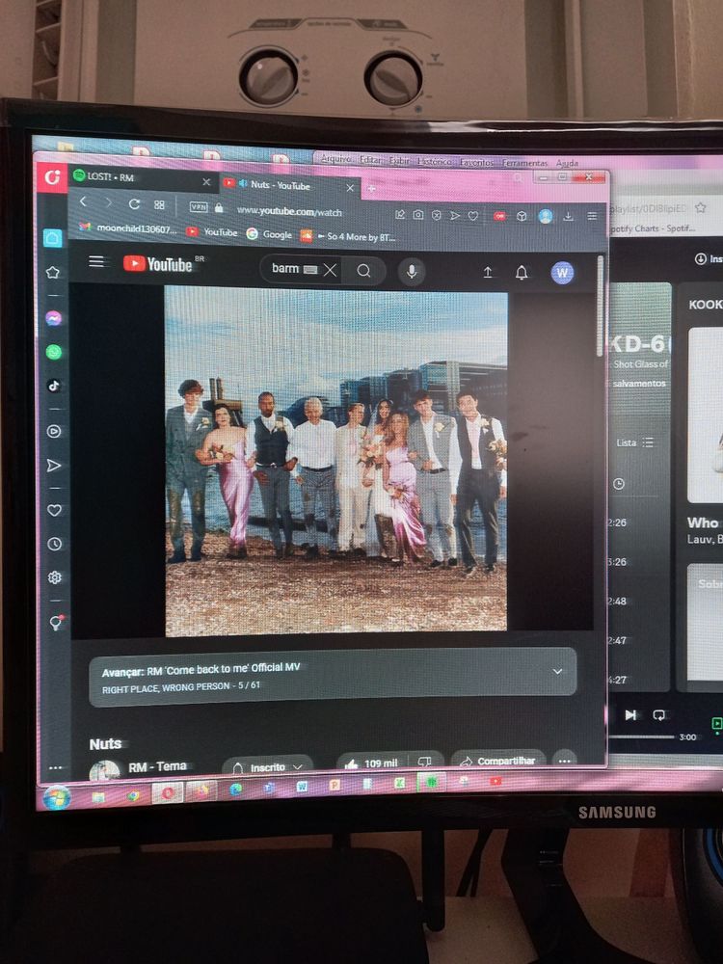The width and height of the screenshot is (723, 964).
Task: Open the sidebar player icon
Action: (x=54, y=431)
